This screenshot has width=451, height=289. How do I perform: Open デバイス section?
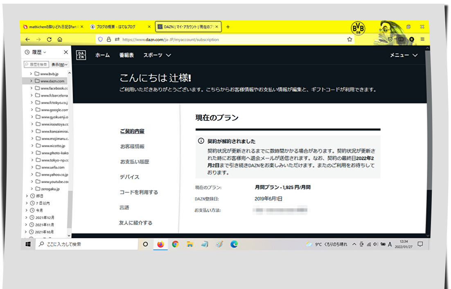[129, 177]
